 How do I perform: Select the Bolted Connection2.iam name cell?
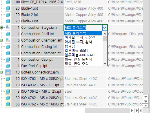tap(42, 72)
